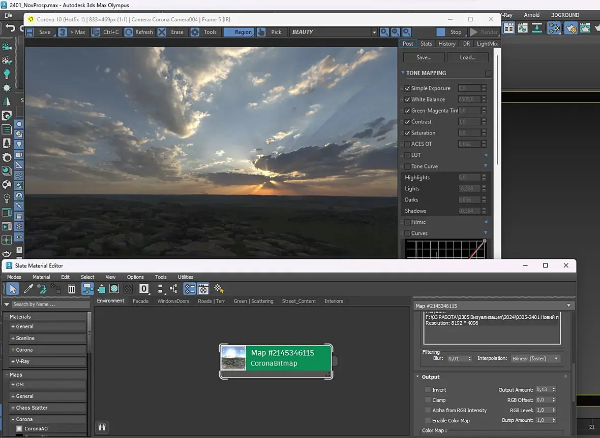
Task: Click the Search by Name field
Action: pyautogui.click(x=50, y=305)
